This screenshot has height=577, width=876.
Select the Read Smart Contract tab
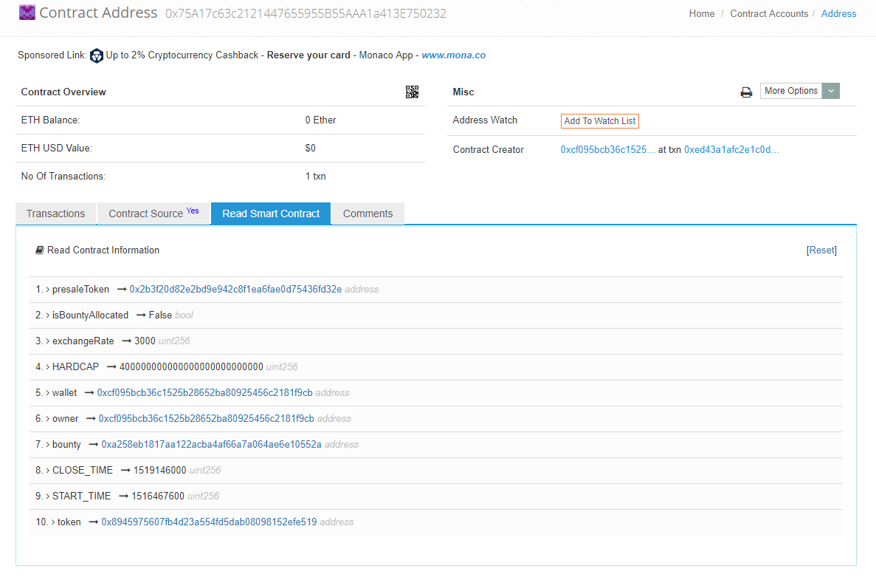[271, 214]
